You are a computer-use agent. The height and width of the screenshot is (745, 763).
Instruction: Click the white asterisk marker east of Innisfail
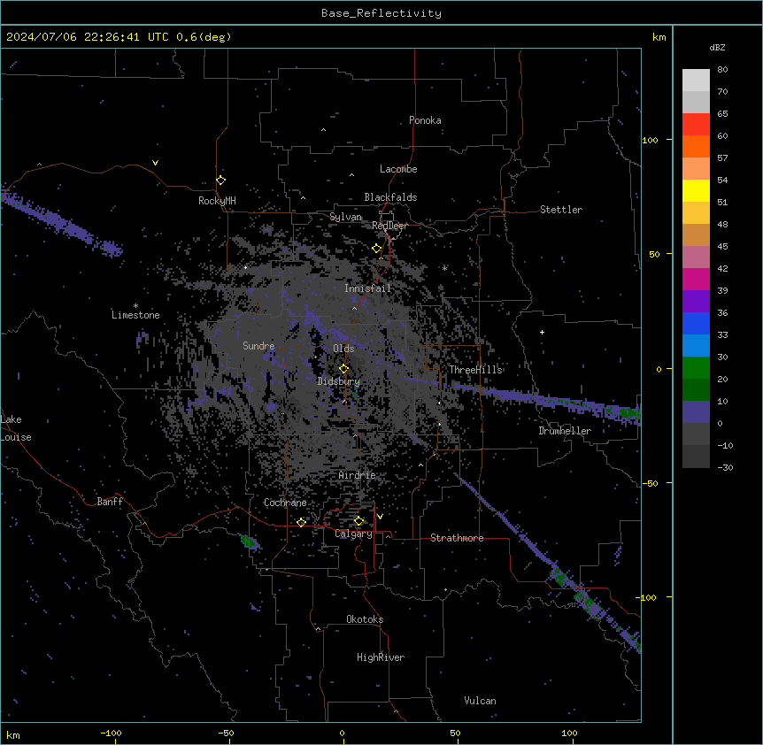[444, 268]
